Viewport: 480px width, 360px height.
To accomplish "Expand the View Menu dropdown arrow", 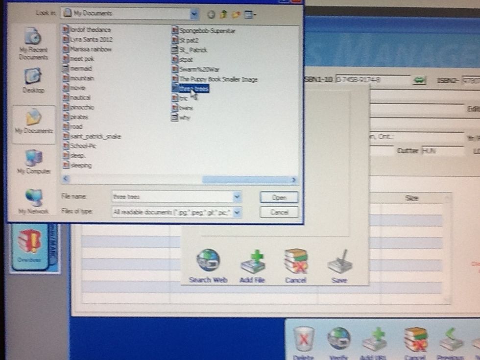I will [254, 14].
